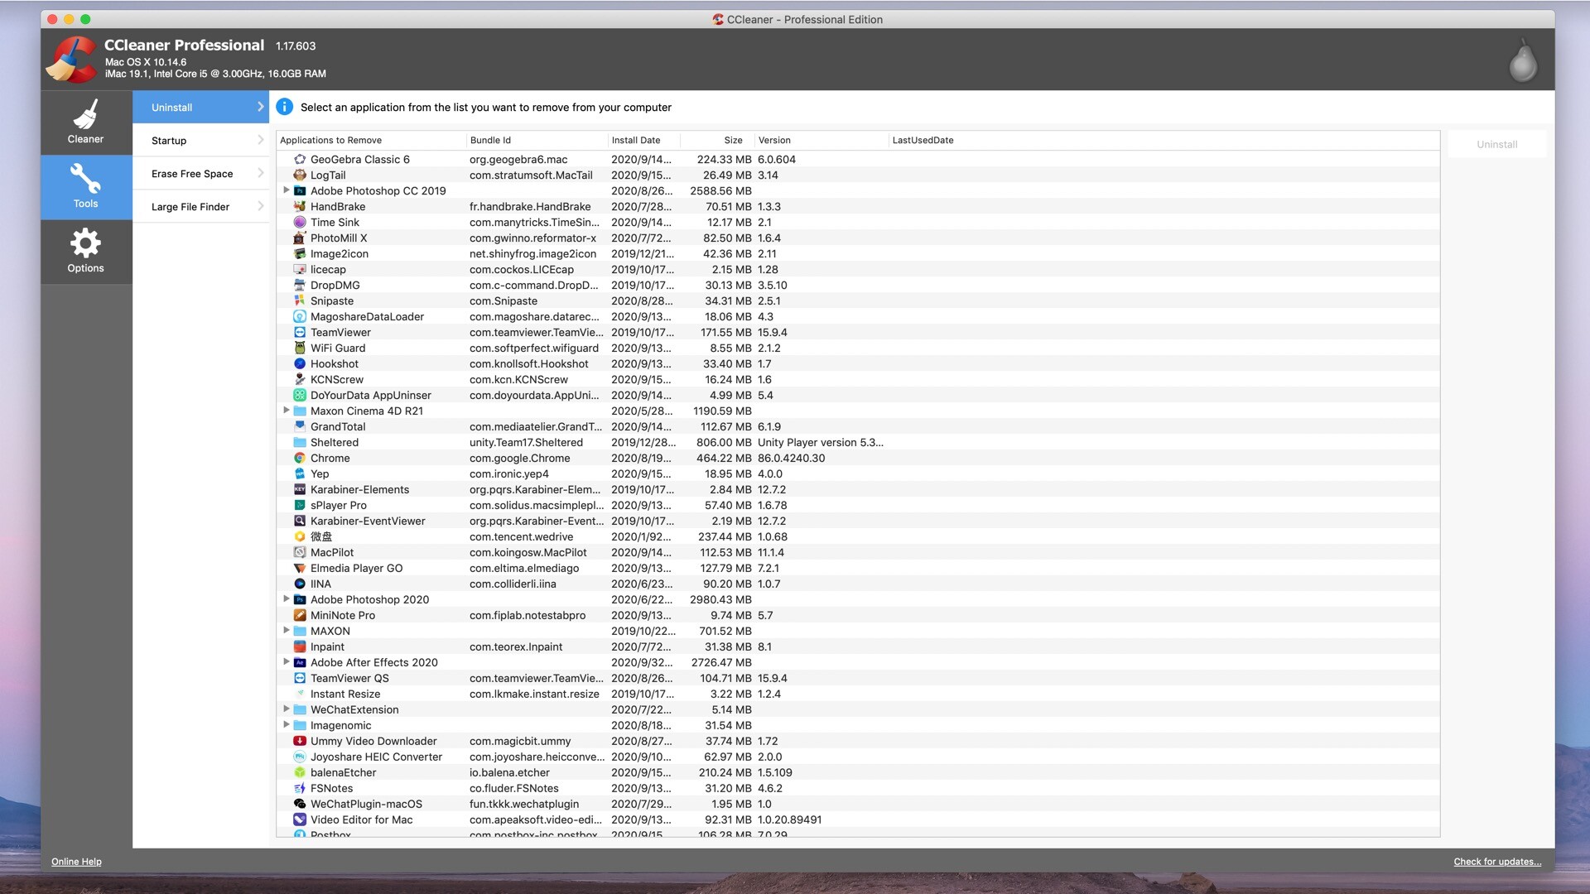The image size is (1590, 894).
Task: Expand the Maxon Cinema 4D R21 entry
Action: coord(287,411)
